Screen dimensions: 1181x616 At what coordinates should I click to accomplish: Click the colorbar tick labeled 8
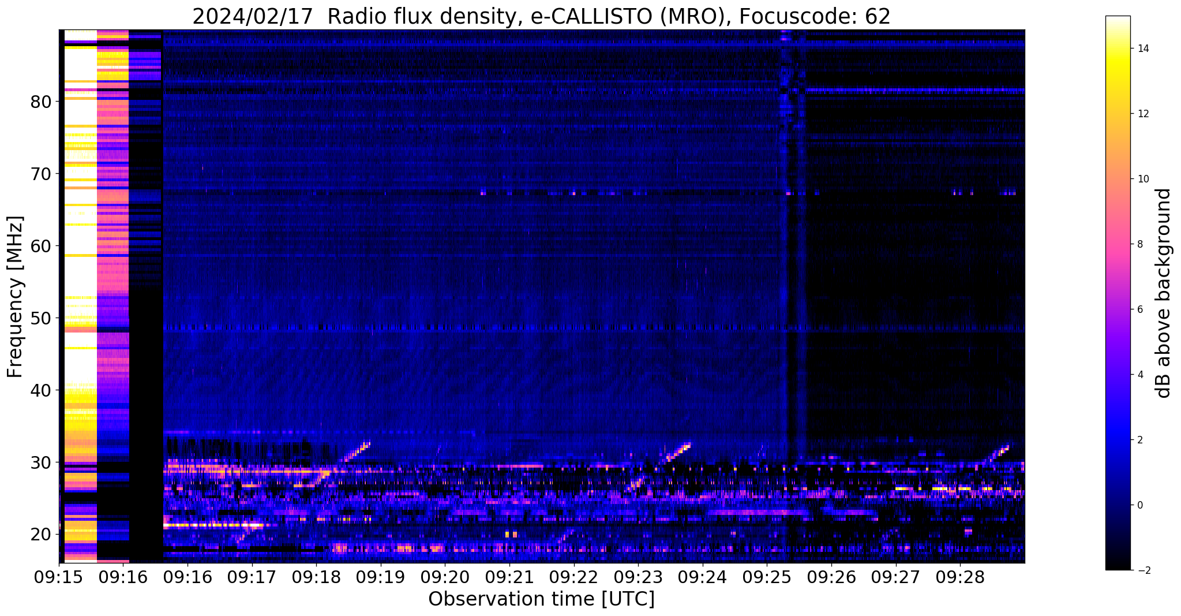click(x=1139, y=244)
